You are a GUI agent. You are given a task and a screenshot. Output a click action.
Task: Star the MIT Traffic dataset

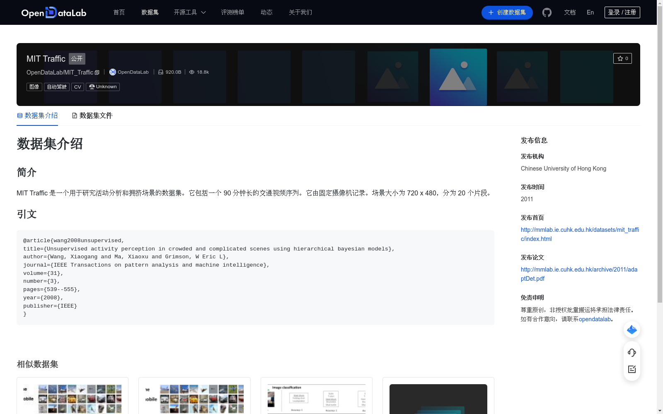pos(622,58)
